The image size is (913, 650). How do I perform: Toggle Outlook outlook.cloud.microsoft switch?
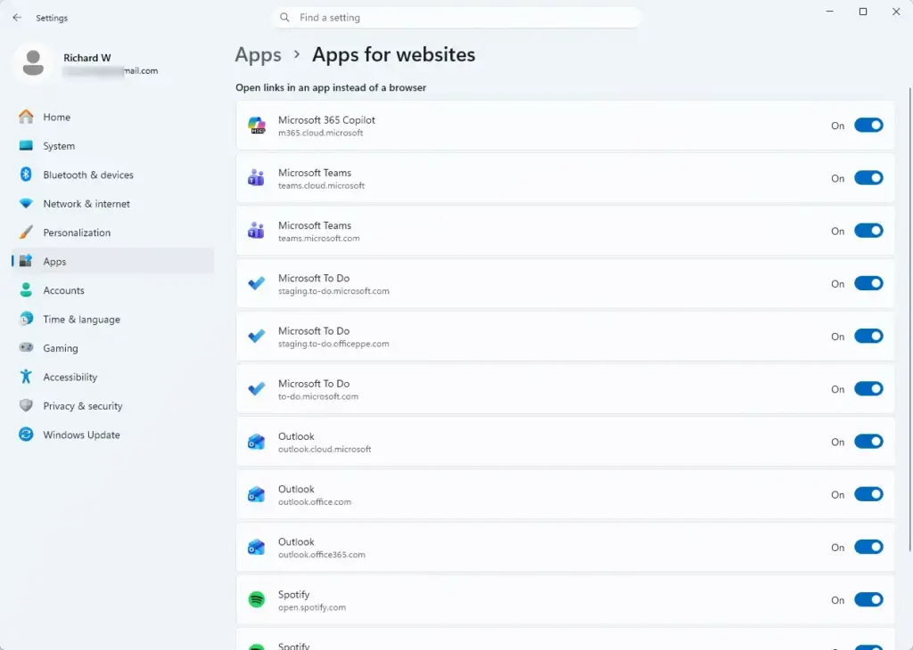tap(868, 442)
